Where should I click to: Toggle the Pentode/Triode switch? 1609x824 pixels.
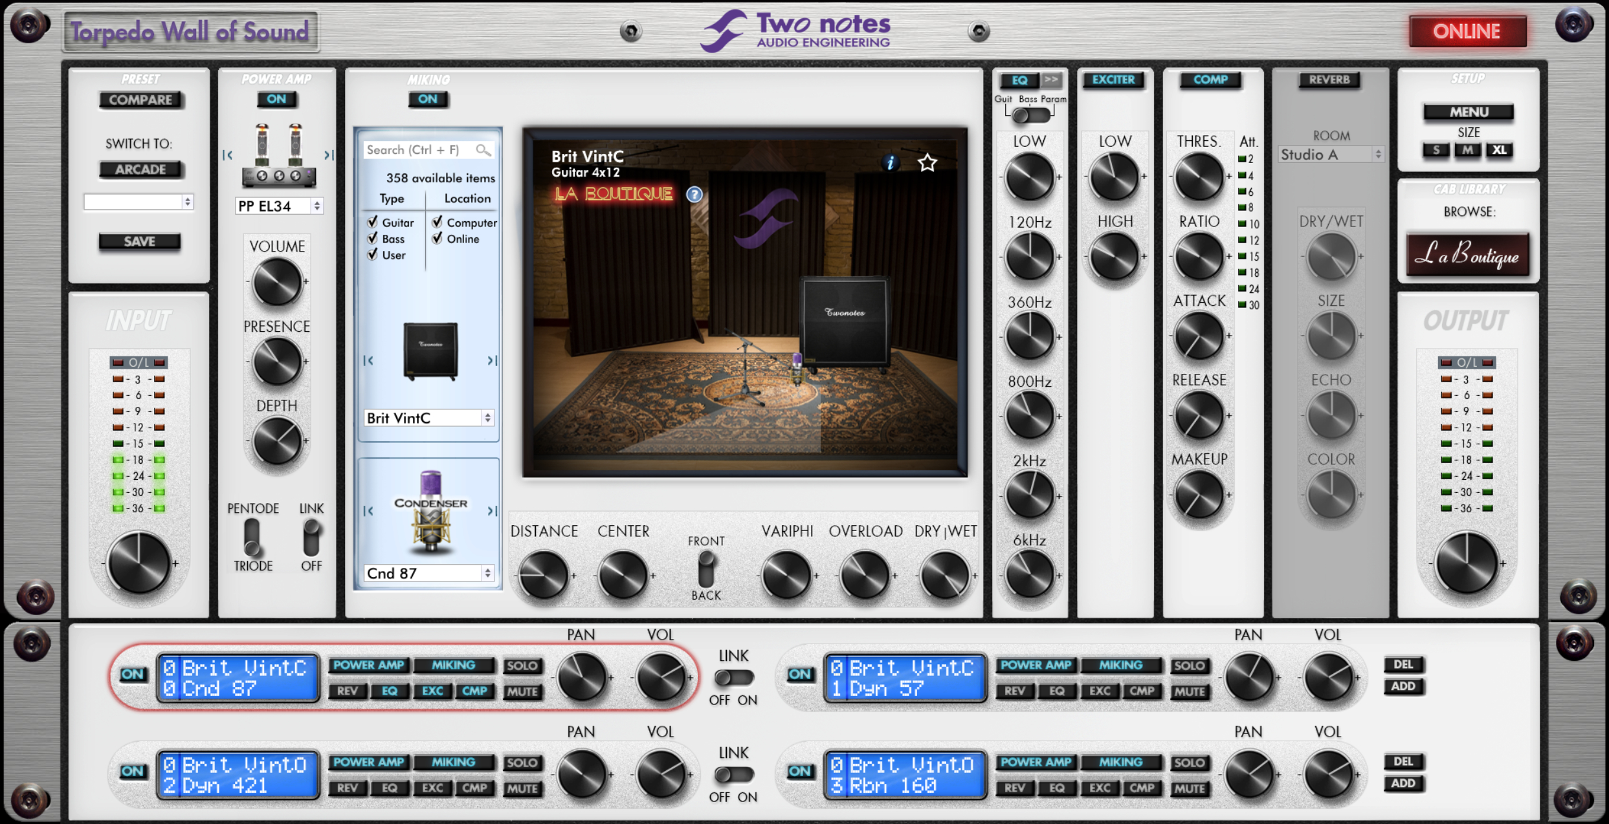(x=252, y=537)
